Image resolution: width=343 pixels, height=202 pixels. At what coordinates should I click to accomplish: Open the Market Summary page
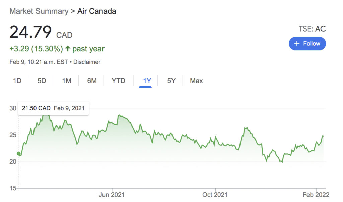click(x=39, y=11)
